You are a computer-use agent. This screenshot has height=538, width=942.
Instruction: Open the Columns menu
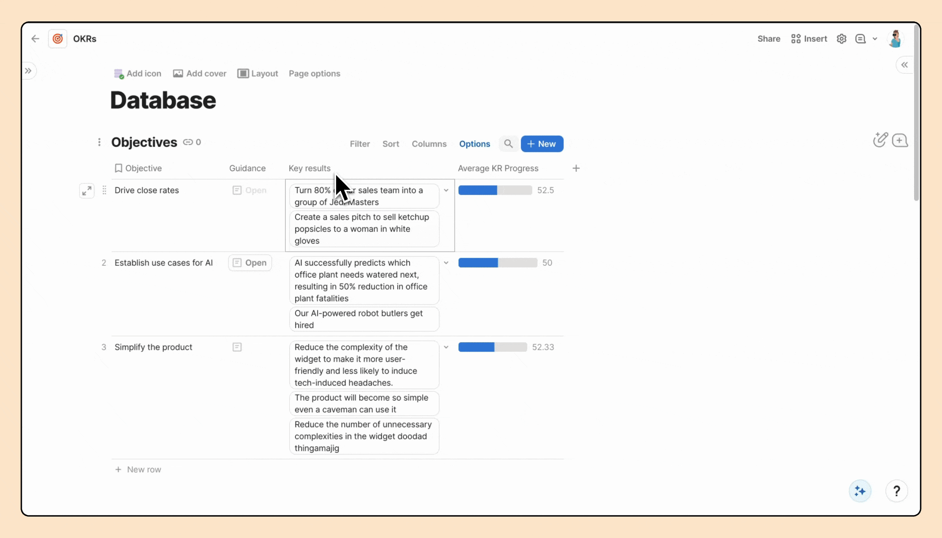click(429, 144)
